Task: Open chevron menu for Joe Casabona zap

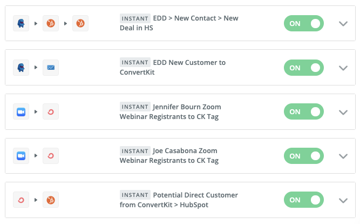Action: pos(343,156)
